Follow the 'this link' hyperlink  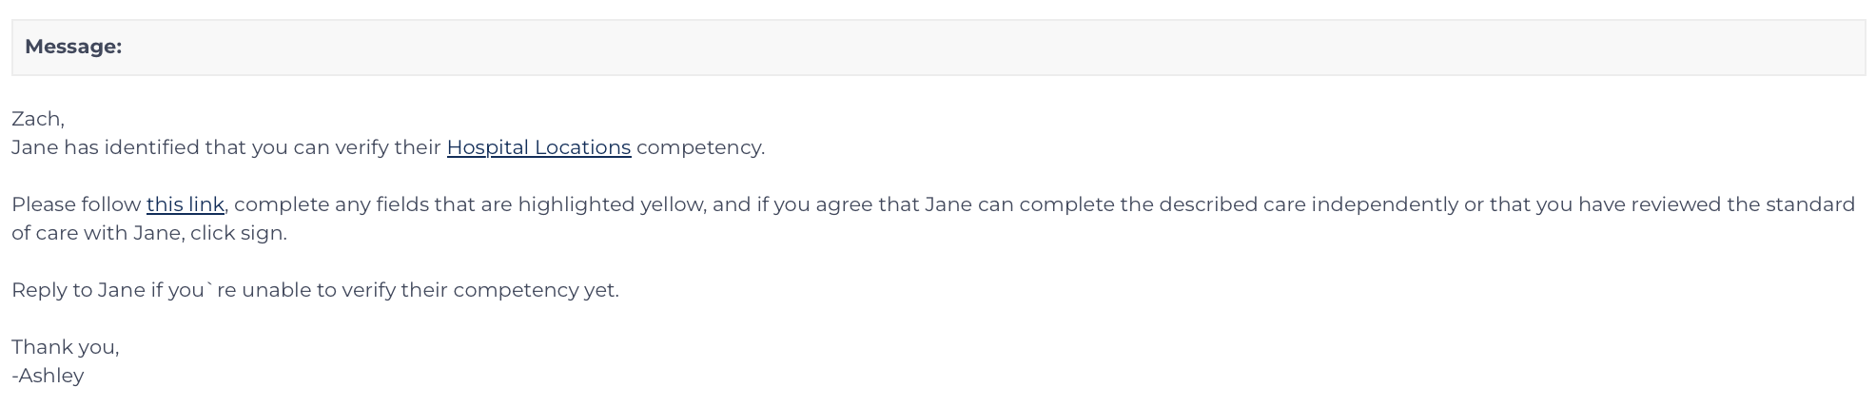pyautogui.click(x=186, y=204)
